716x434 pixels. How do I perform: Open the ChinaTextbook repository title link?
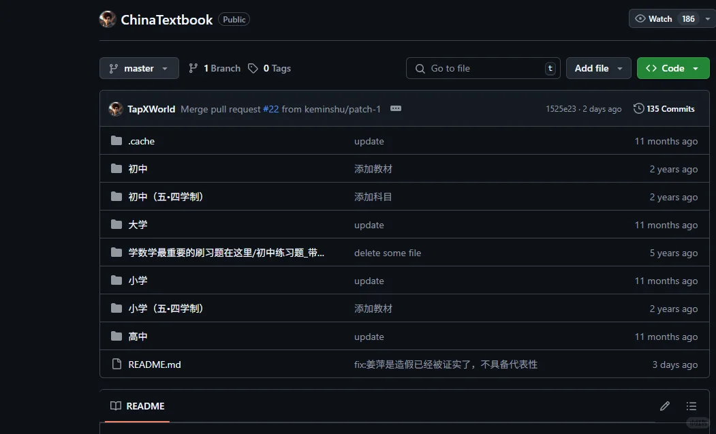pyautogui.click(x=167, y=20)
